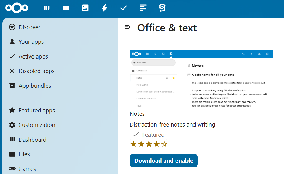Open the Tasks checkmark icon in the top bar

[124, 8]
